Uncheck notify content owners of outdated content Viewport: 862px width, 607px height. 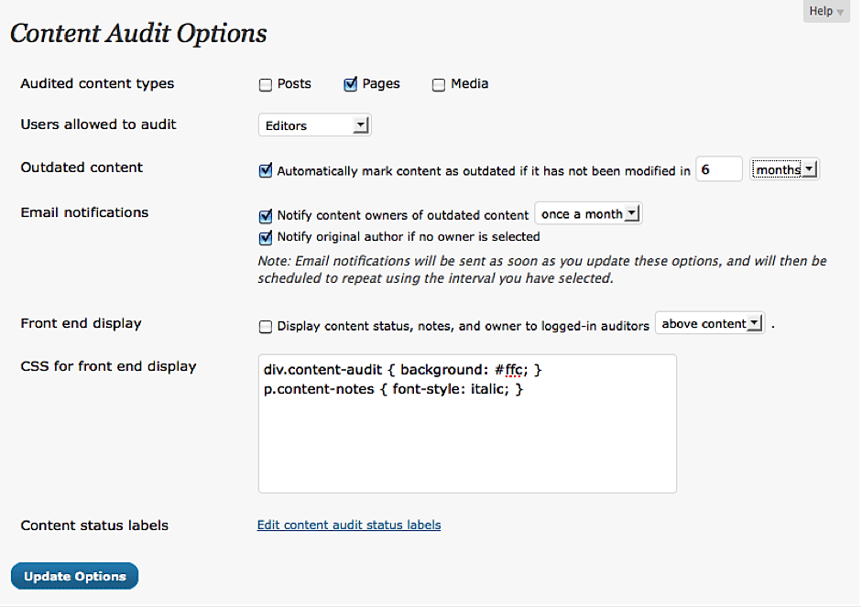click(x=266, y=216)
